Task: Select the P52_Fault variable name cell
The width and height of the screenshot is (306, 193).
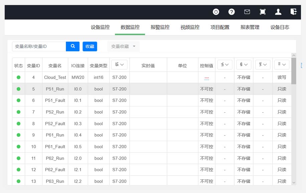Action: 55,123
